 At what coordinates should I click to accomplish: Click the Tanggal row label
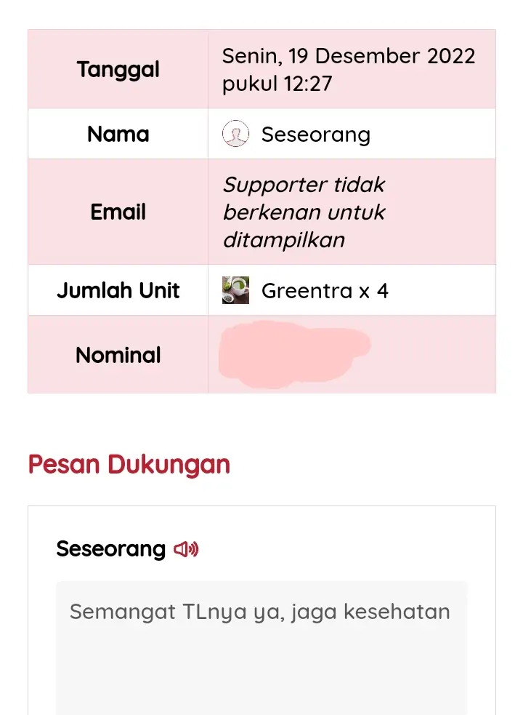pyautogui.click(x=118, y=70)
